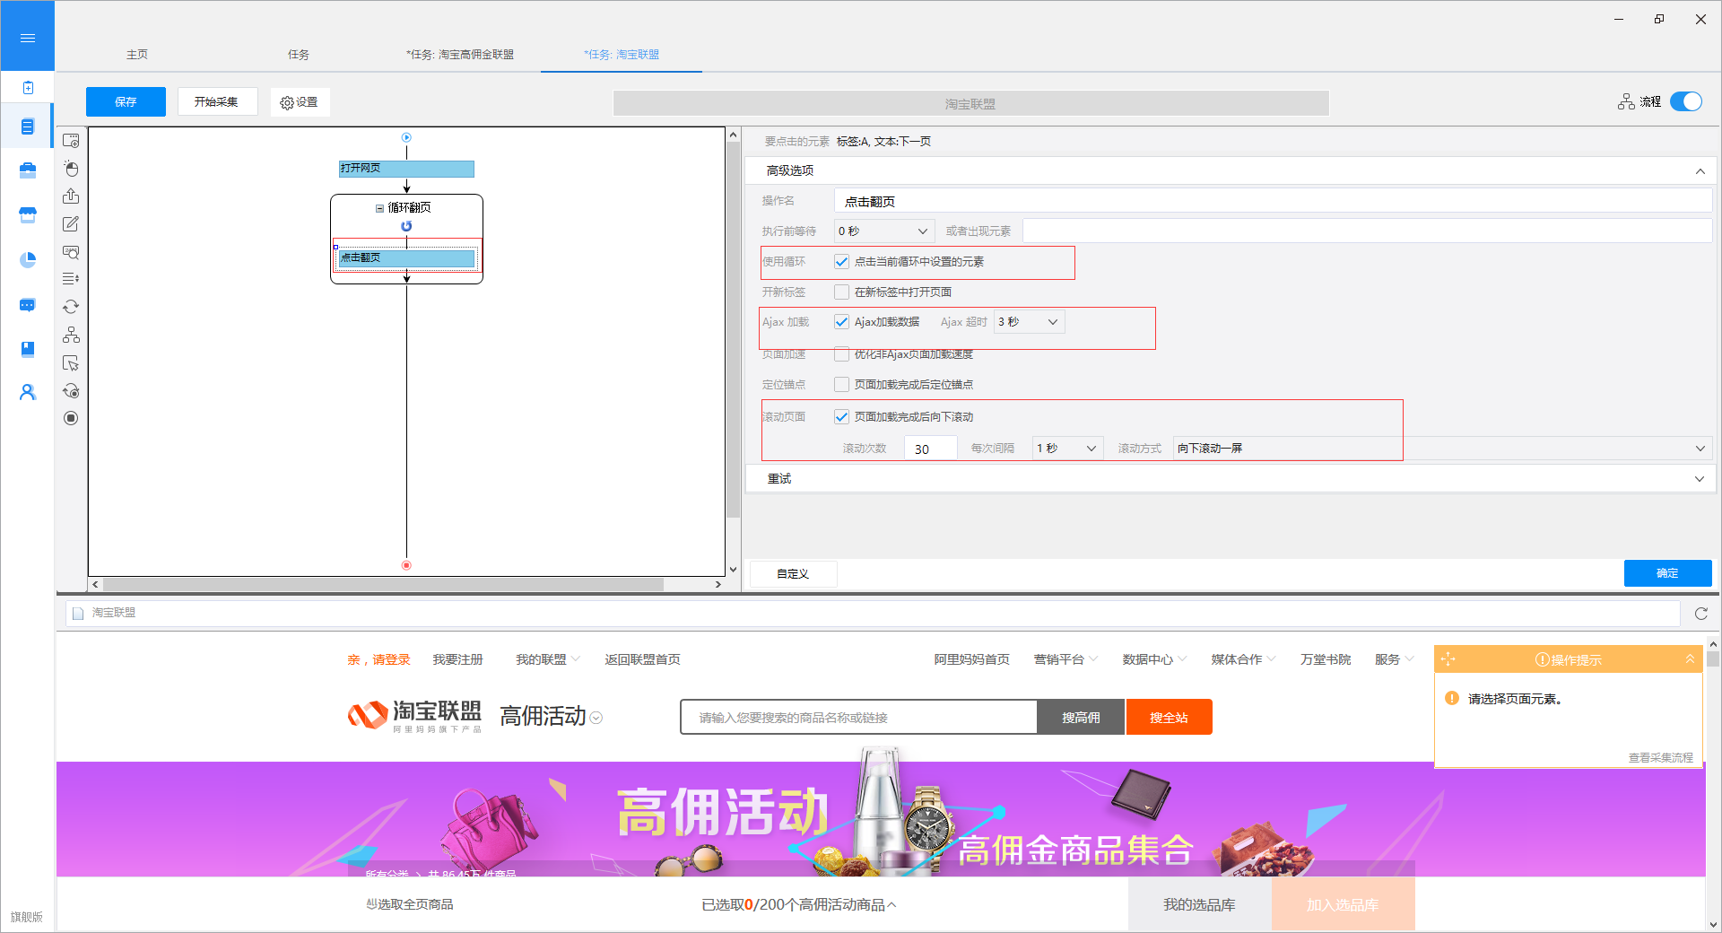The height and width of the screenshot is (933, 1722).
Task: Expand the 重试 section
Action: 1699,479
